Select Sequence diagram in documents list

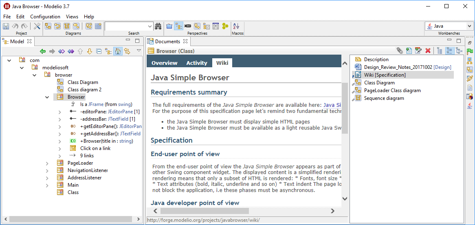(x=384, y=98)
